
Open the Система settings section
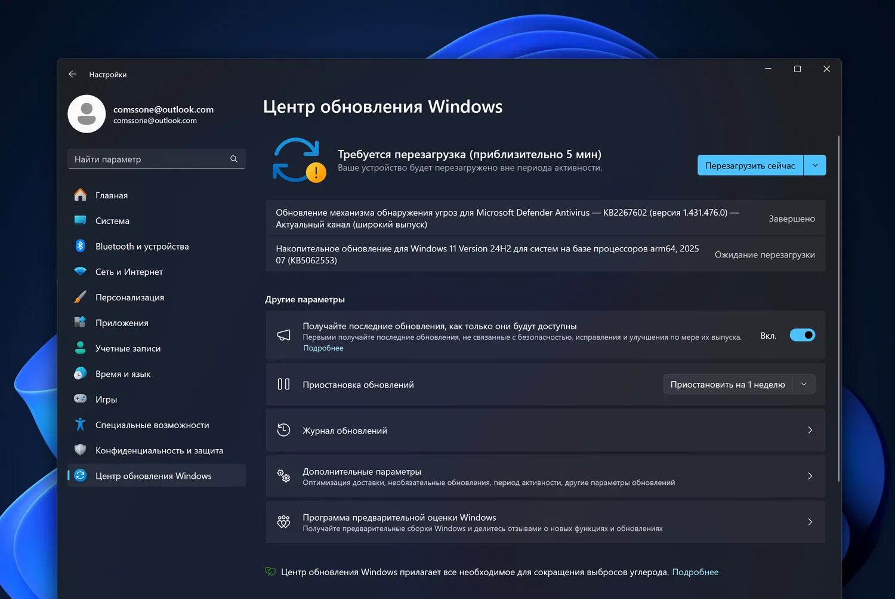coord(156,220)
